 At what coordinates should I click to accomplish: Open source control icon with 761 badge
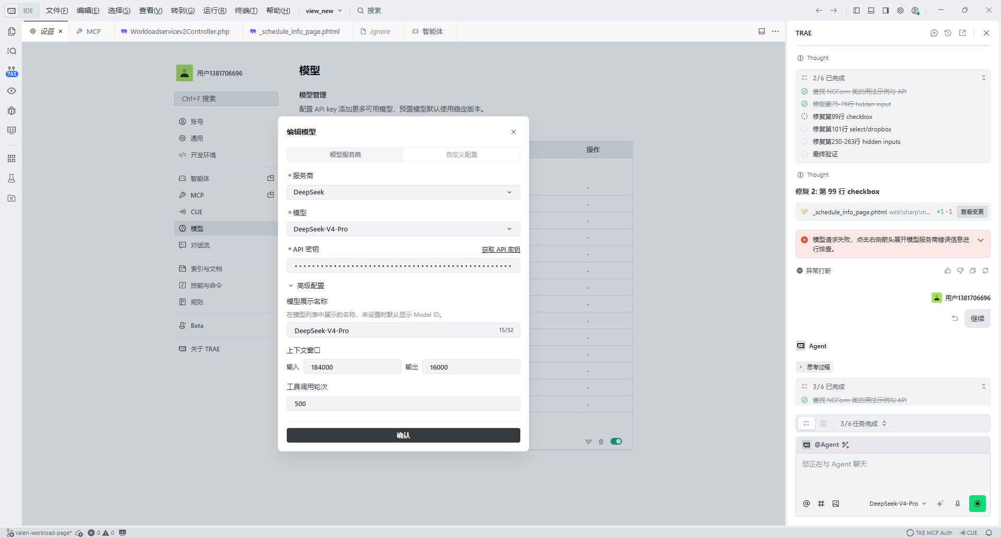[11, 71]
